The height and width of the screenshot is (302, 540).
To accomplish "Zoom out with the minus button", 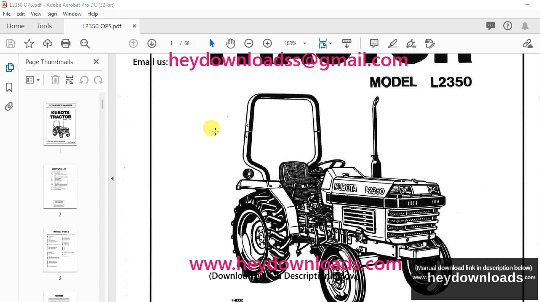I will [249, 43].
